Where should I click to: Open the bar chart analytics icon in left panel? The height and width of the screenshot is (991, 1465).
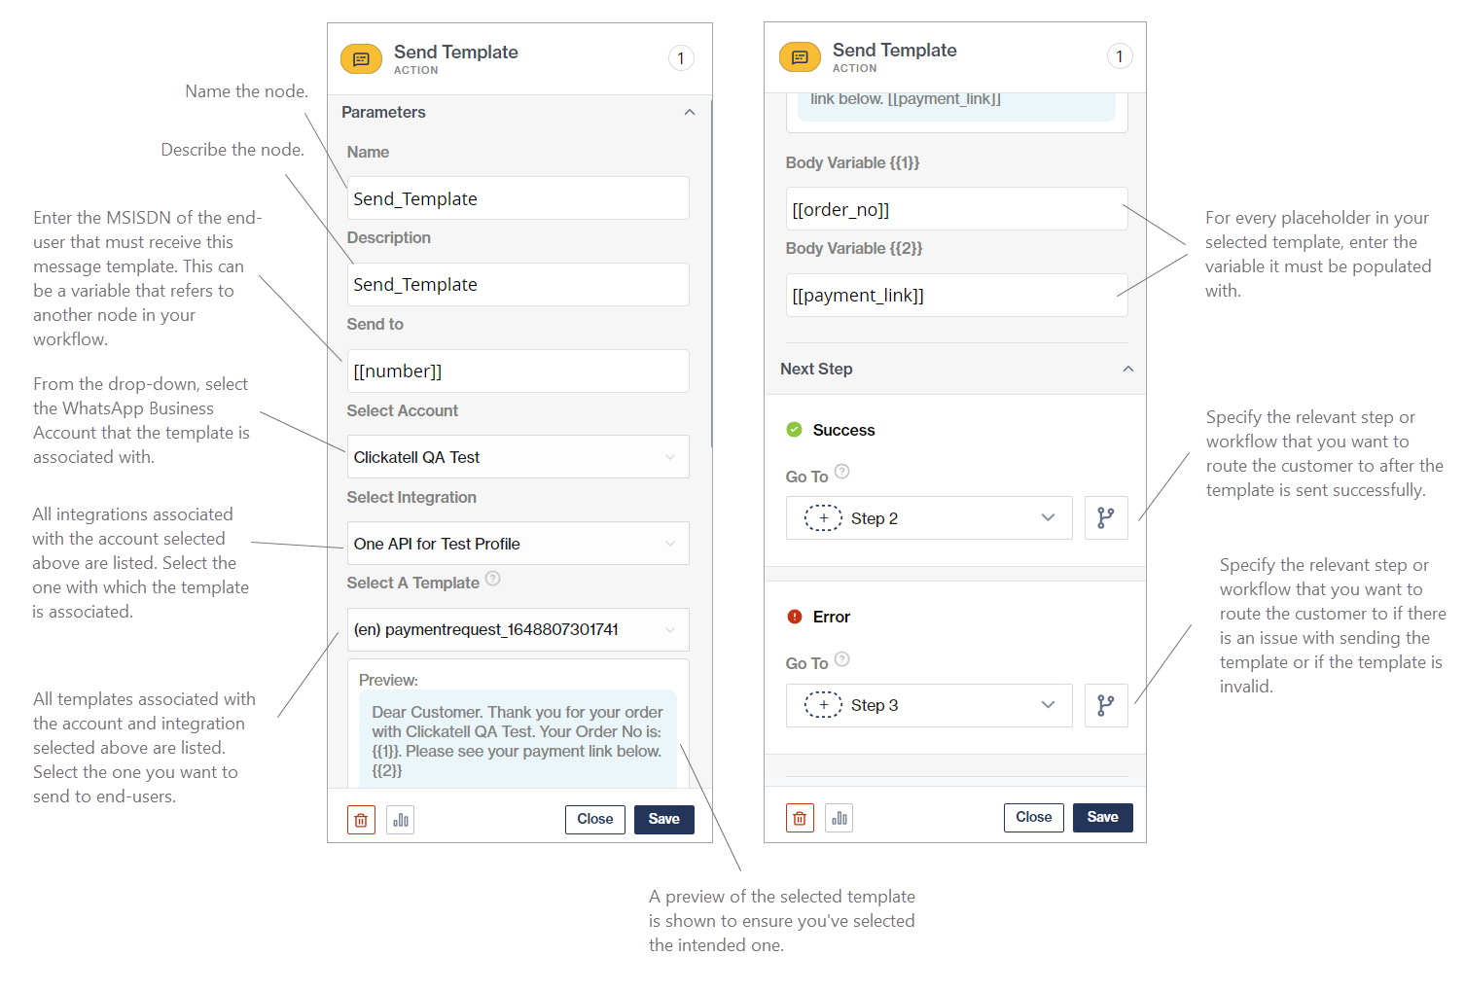pyautogui.click(x=401, y=820)
